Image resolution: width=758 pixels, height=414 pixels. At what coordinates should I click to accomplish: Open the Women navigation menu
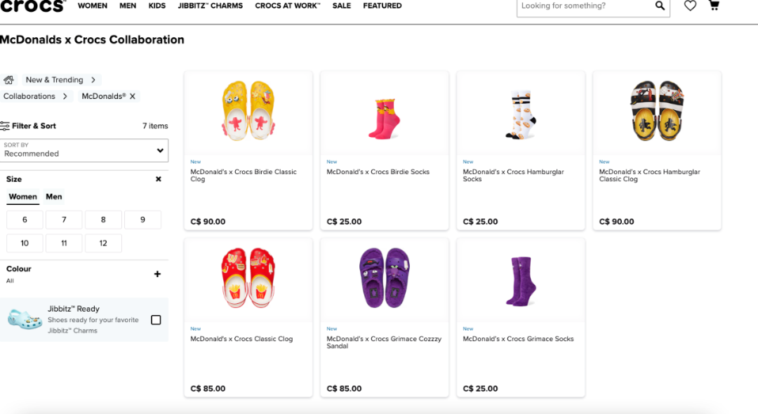(x=93, y=6)
